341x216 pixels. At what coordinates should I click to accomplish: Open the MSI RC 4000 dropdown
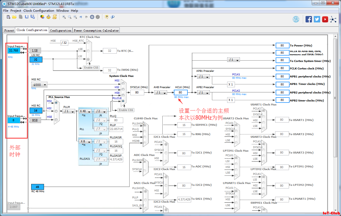pos(39,85)
